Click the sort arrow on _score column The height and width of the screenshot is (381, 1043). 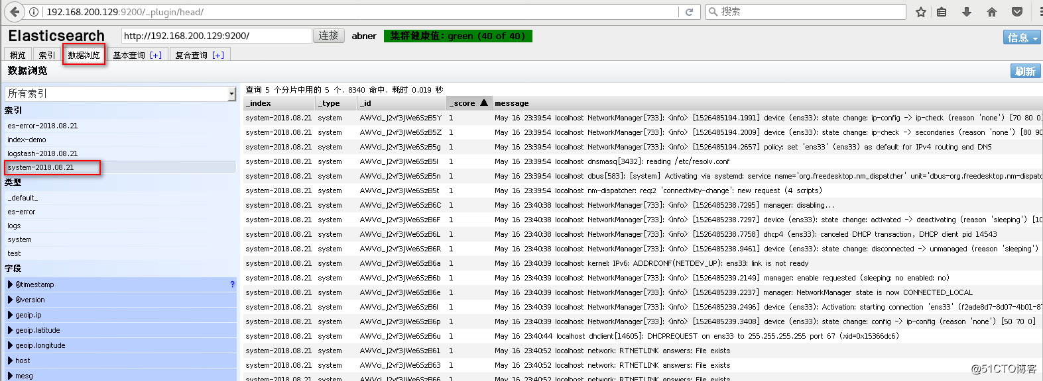[x=484, y=103]
